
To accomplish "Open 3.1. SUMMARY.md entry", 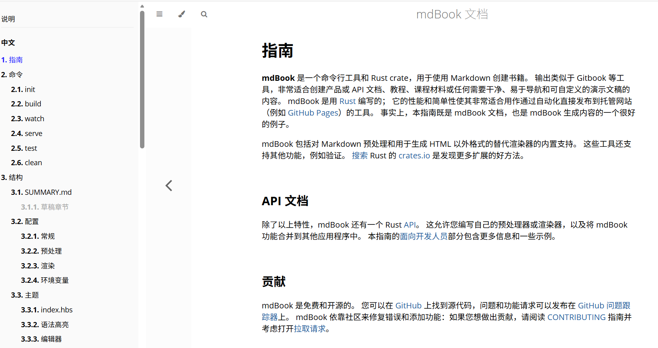I will [41, 192].
